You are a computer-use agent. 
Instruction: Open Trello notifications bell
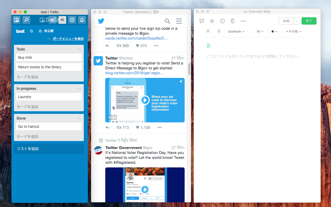tap(82, 20)
